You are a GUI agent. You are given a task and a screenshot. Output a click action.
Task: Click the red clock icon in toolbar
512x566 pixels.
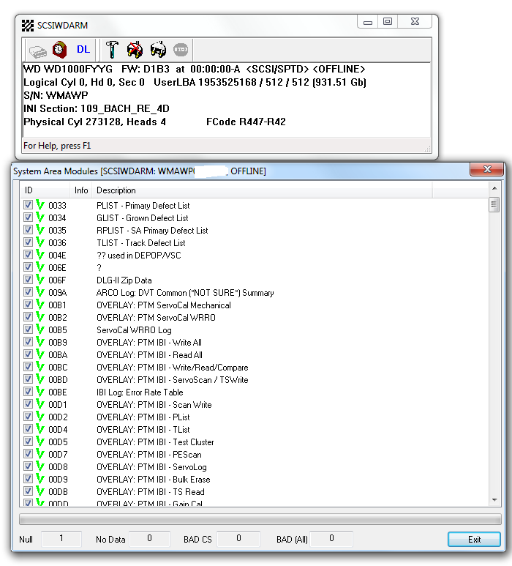59,50
